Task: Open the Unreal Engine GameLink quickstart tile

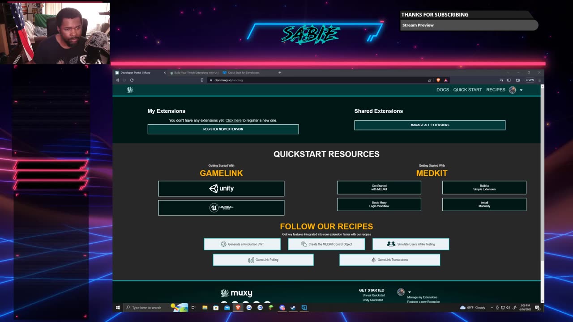Action: click(x=221, y=208)
